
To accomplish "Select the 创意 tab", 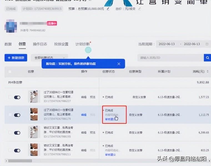I will pyautogui.click(x=22, y=44).
